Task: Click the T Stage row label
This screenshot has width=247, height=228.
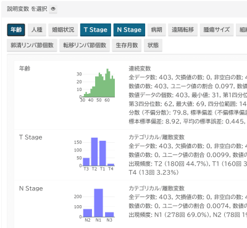Action: click(31, 137)
